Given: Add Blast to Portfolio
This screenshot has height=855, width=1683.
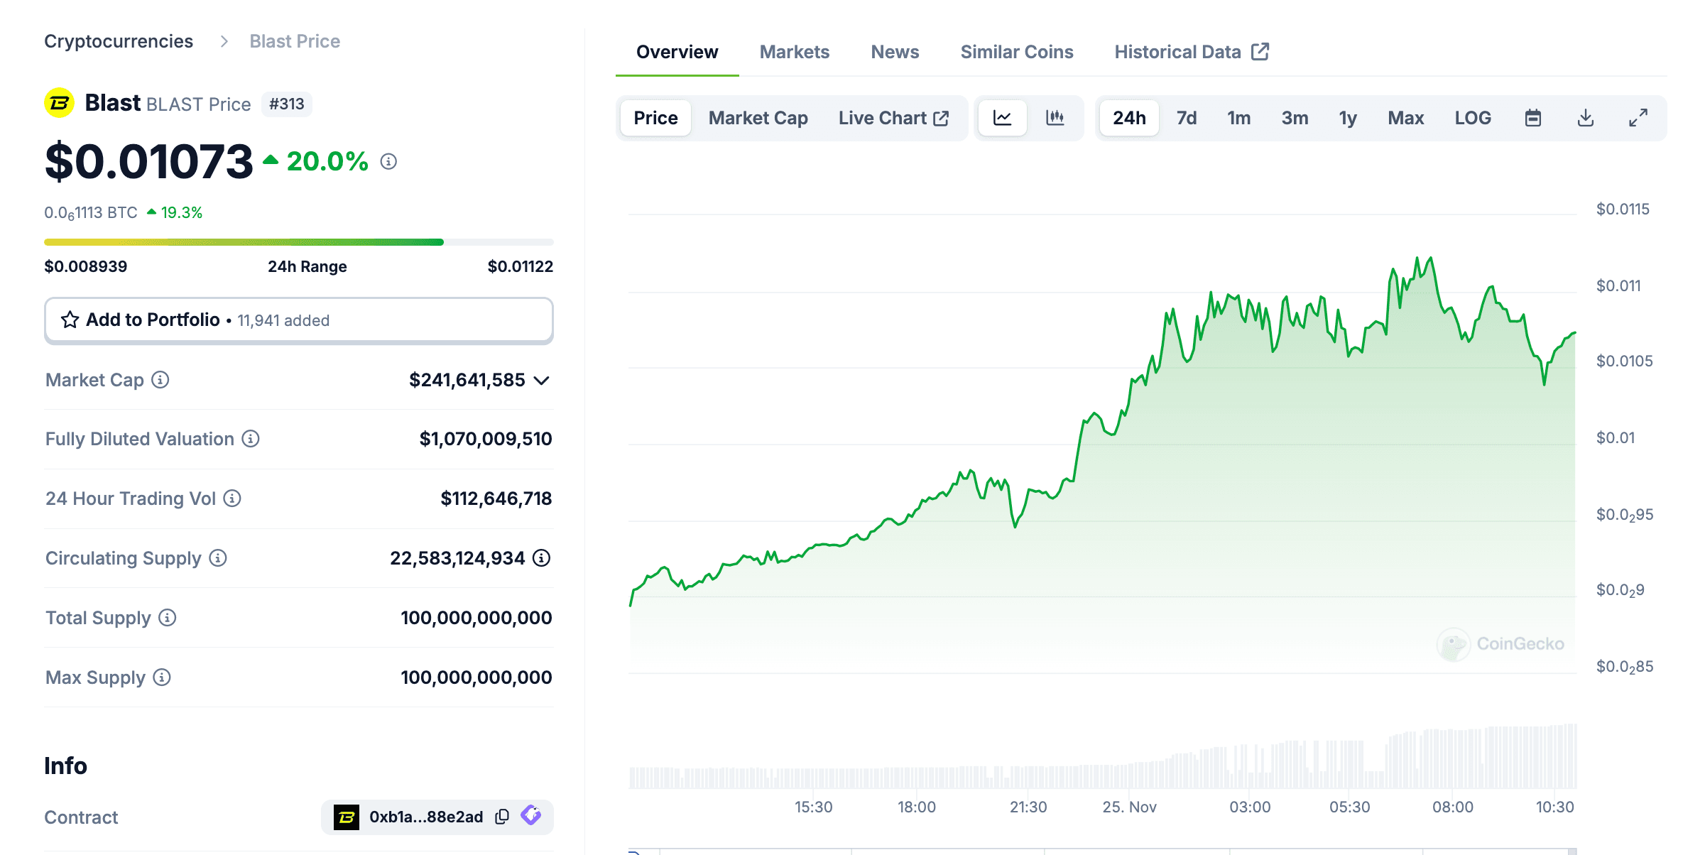Looking at the screenshot, I should 298,320.
